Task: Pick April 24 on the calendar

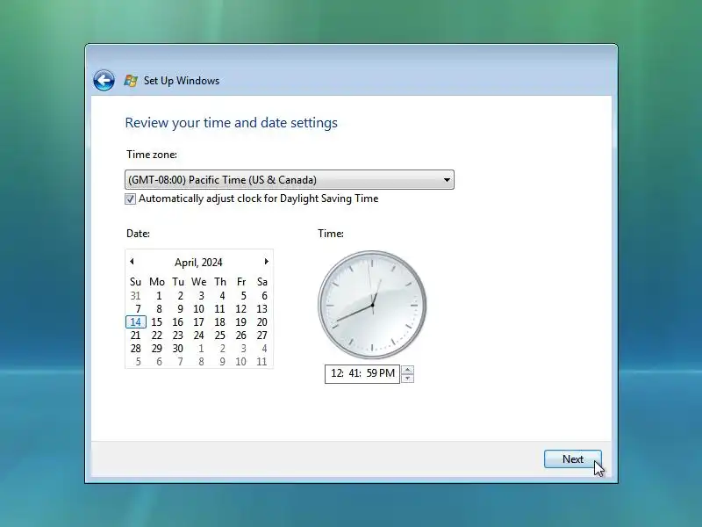Action: 198,336
